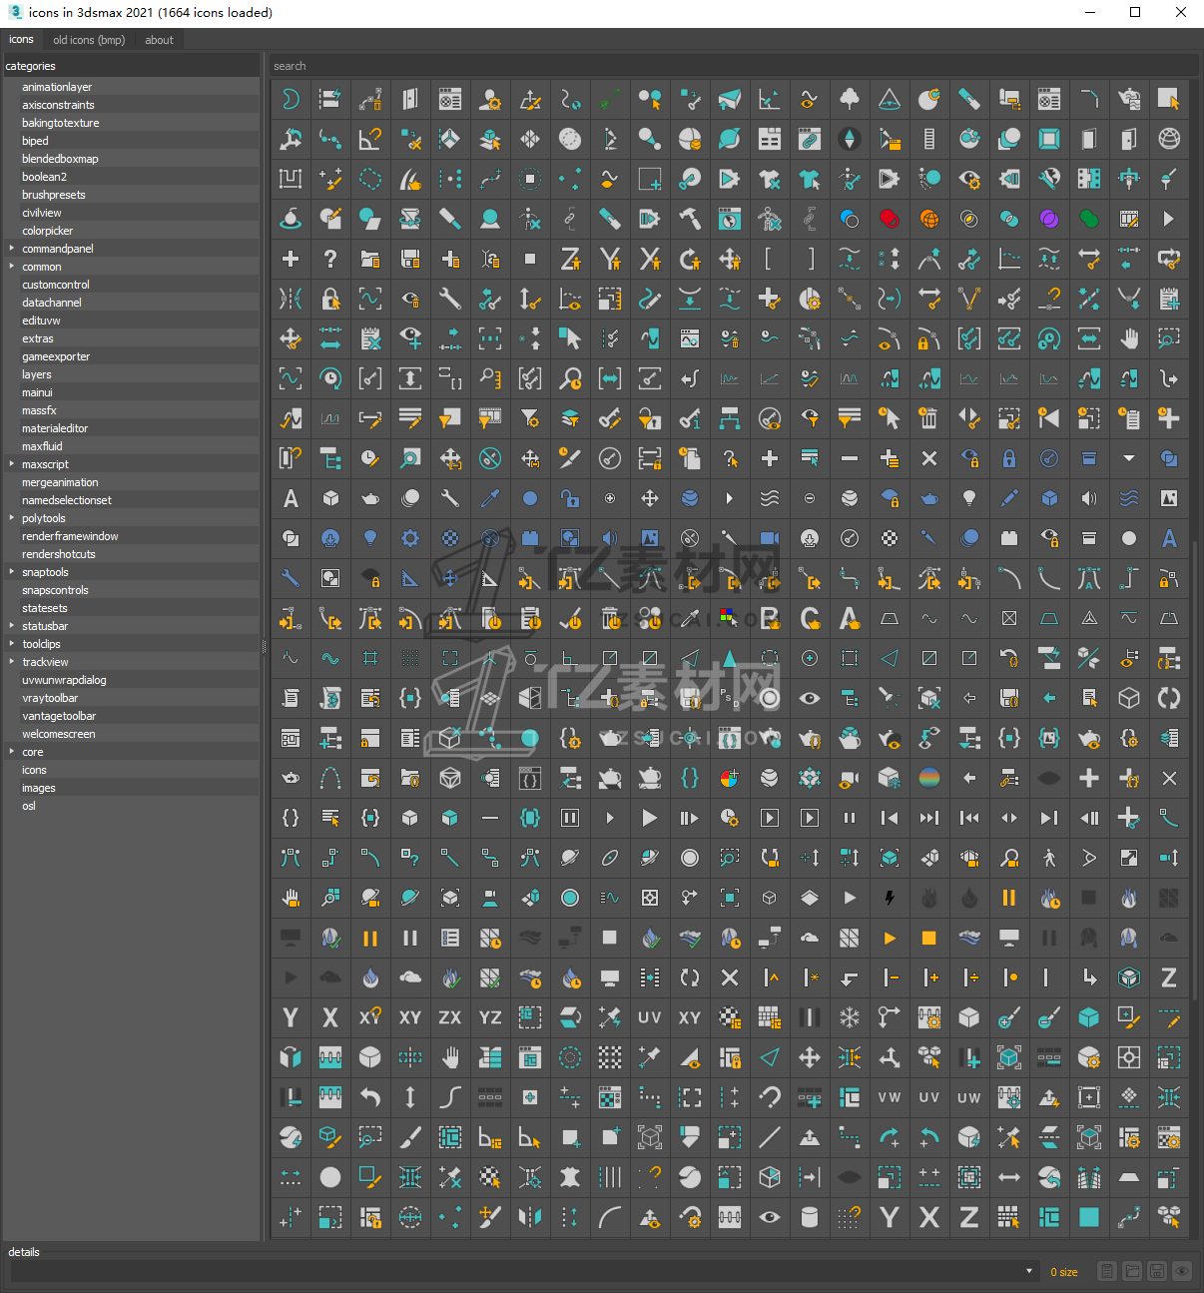This screenshot has width=1204, height=1293.
Task: Click the PSD file icon
Action: tap(730, 698)
